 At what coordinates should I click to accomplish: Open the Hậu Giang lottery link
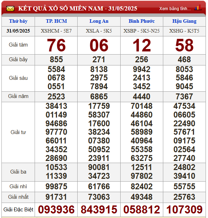pos(184,21)
